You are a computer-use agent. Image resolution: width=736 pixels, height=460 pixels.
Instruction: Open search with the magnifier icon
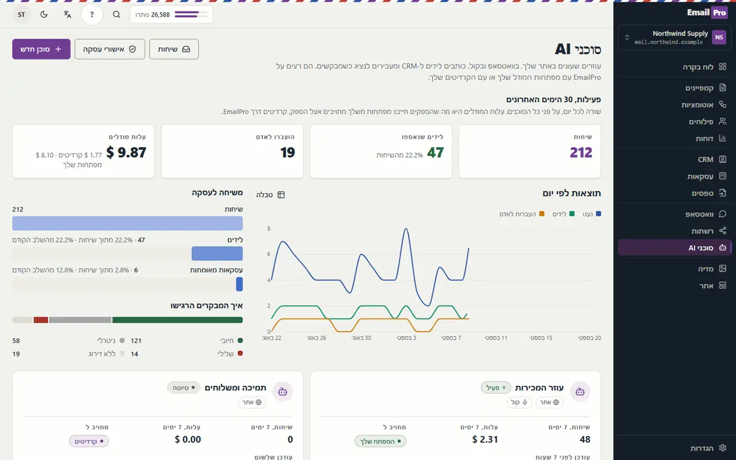[117, 14]
